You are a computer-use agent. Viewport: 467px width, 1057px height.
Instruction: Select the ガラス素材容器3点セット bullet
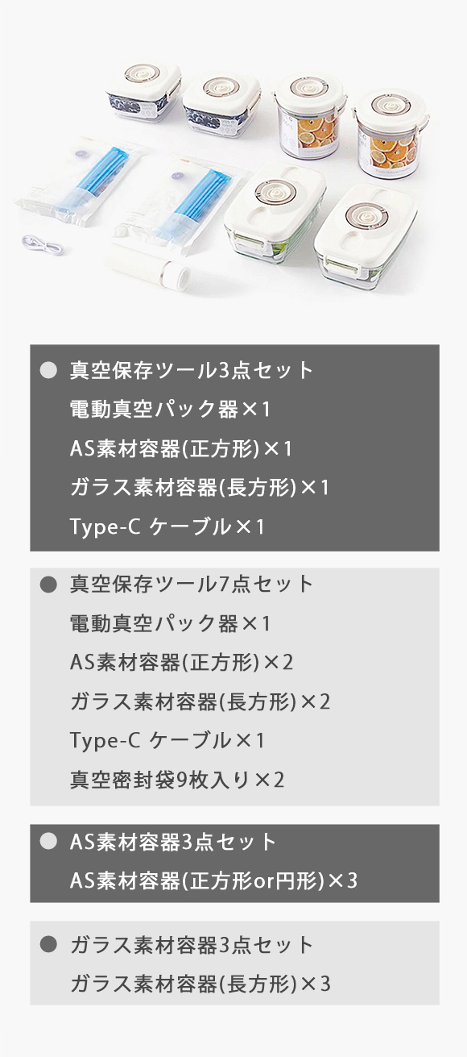click(x=49, y=944)
